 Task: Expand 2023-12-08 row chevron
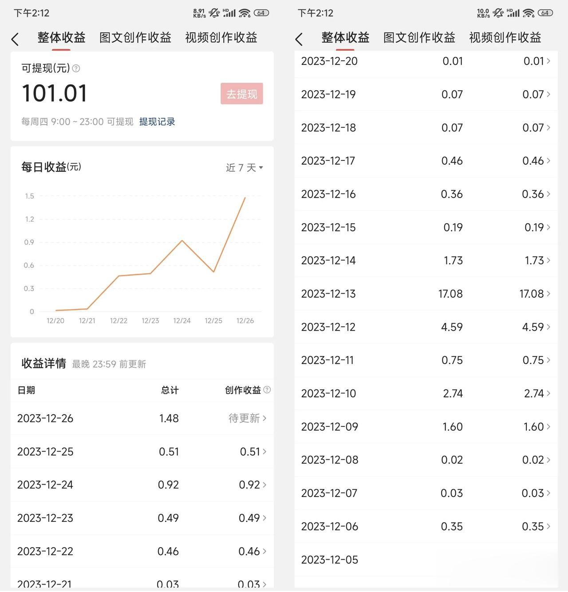pos(548,460)
